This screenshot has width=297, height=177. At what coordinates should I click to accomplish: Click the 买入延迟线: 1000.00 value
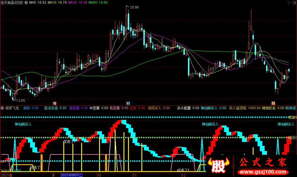245,108
